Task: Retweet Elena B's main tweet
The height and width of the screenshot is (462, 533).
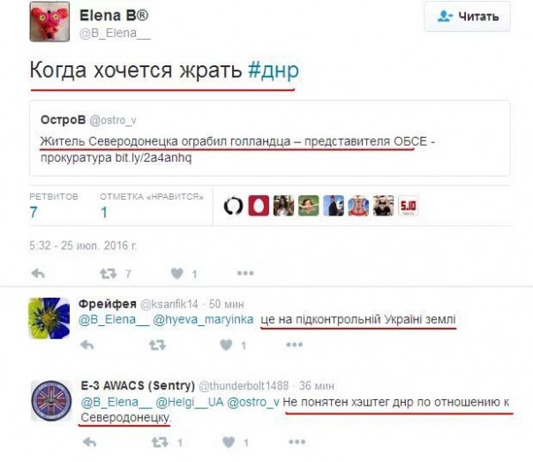Action: pyautogui.click(x=109, y=274)
